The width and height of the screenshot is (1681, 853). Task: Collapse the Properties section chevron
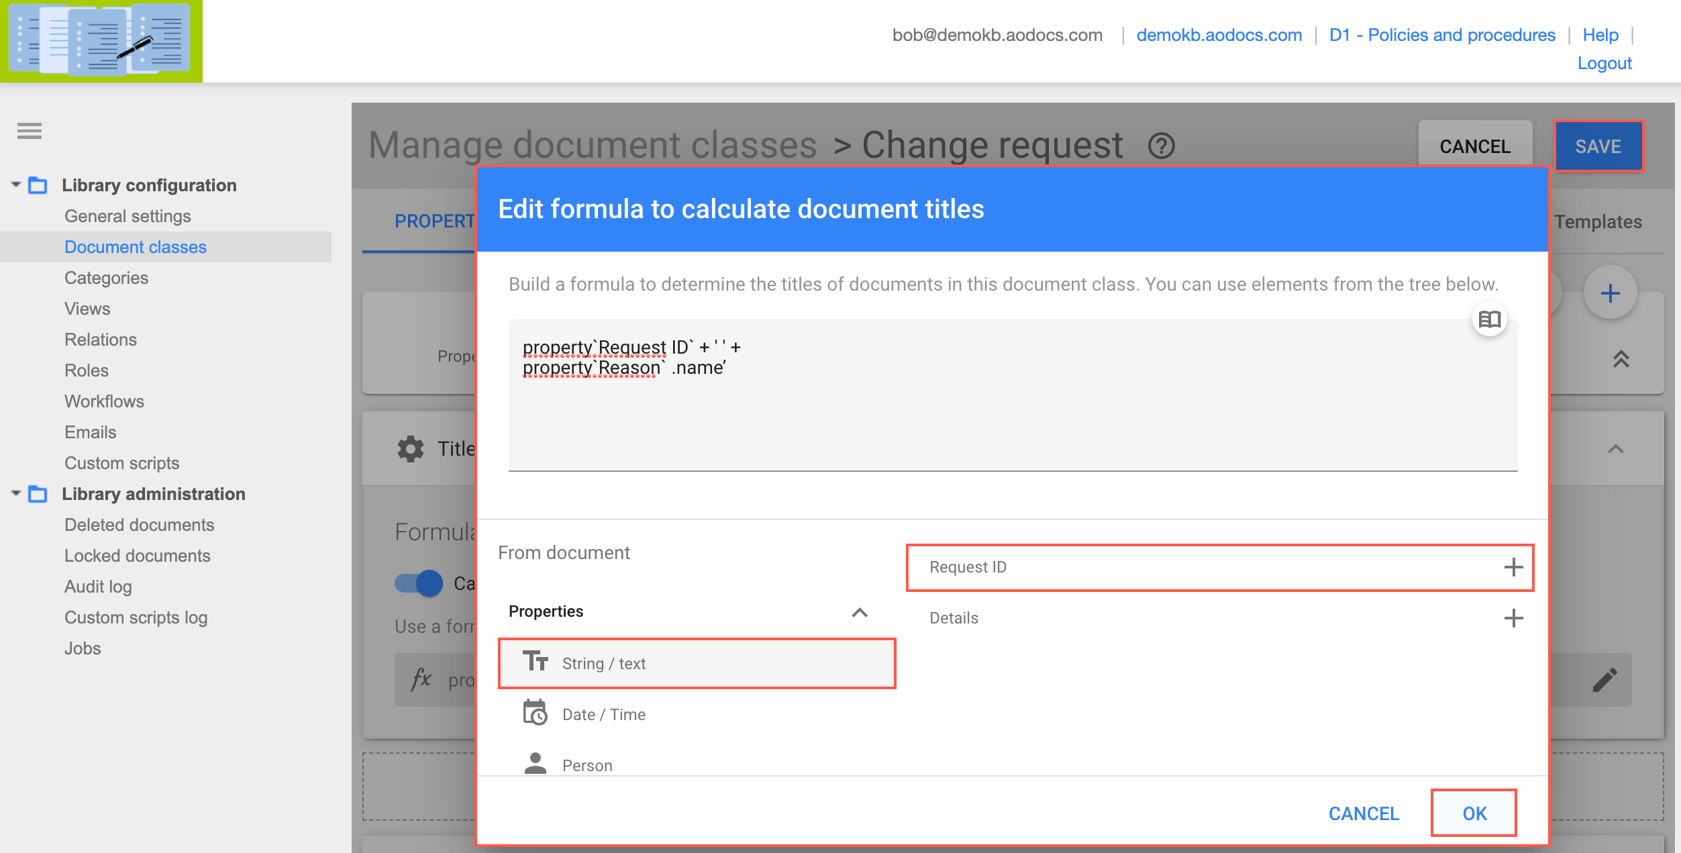click(860, 612)
